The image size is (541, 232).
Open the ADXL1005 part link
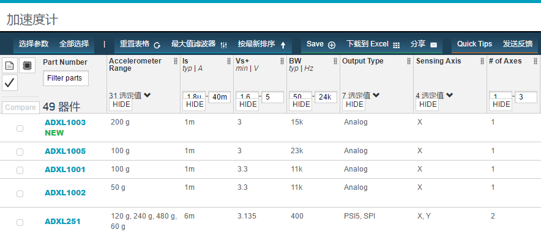coord(65,151)
